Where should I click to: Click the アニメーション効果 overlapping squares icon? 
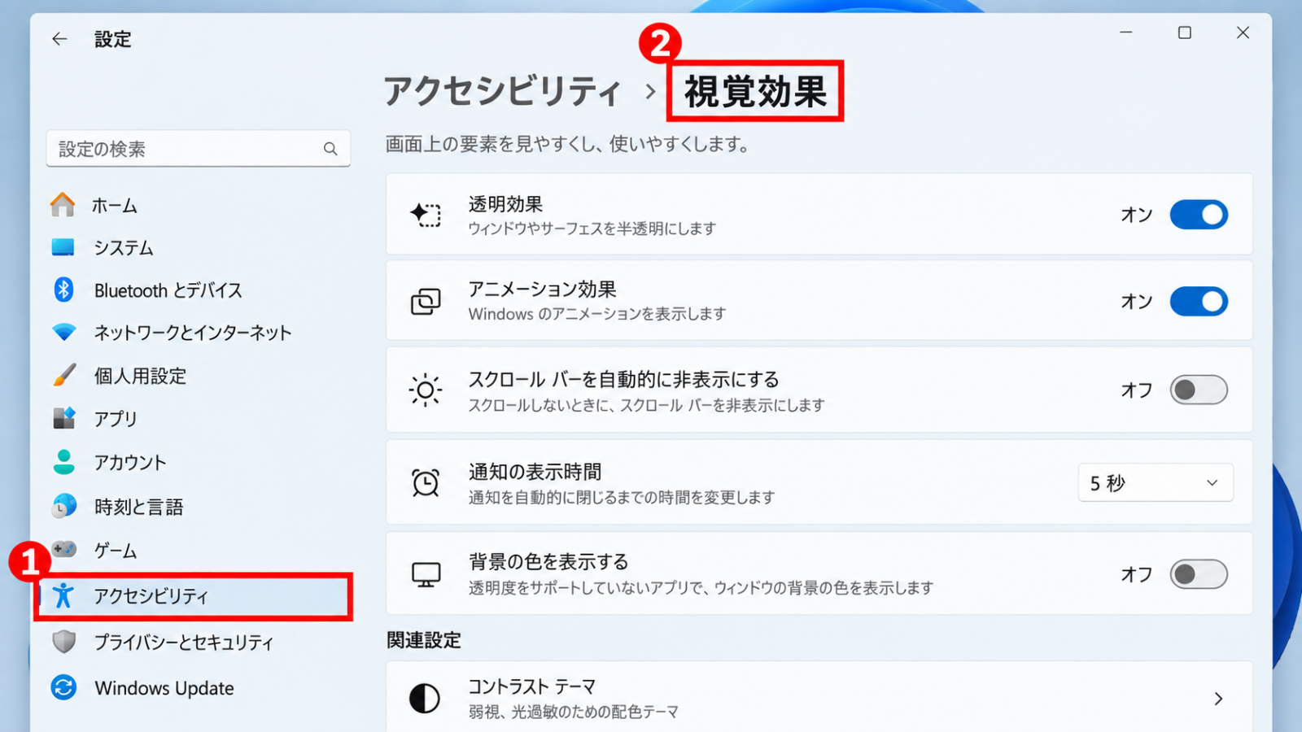click(425, 301)
